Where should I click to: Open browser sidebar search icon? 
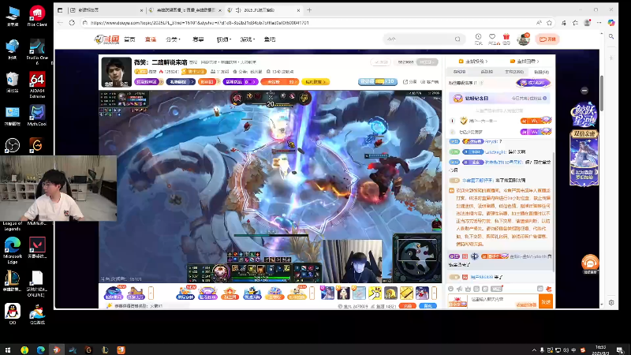(x=611, y=36)
